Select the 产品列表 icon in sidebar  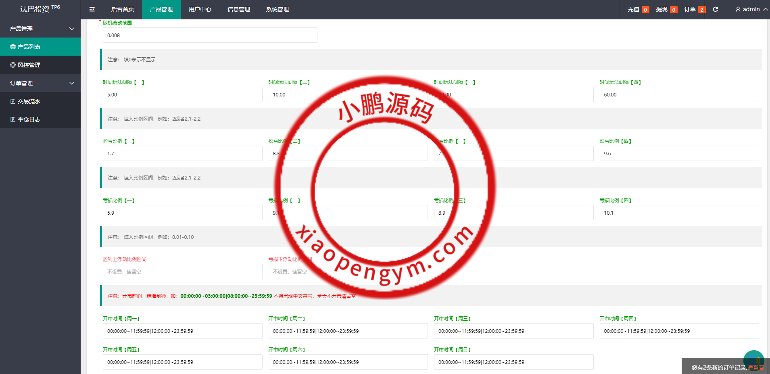coord(13,46)
